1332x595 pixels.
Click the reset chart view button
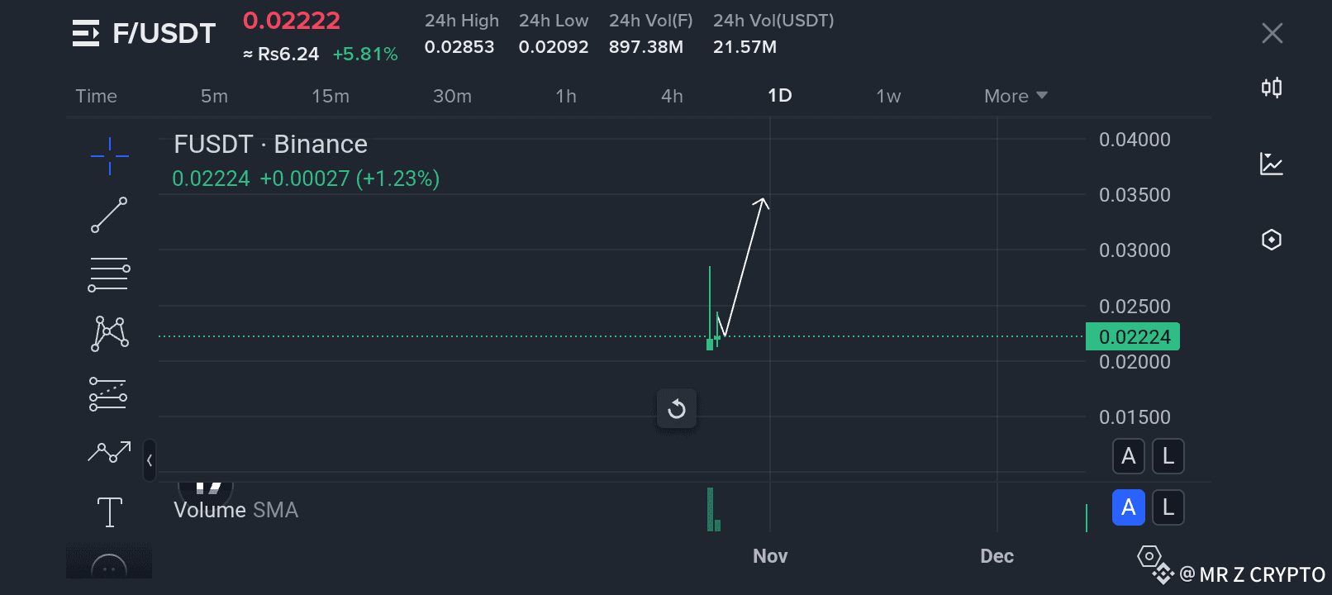[677, 409]
